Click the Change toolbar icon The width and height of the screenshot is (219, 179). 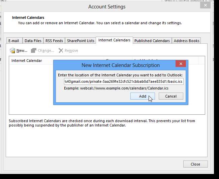(x=34, y=50)
